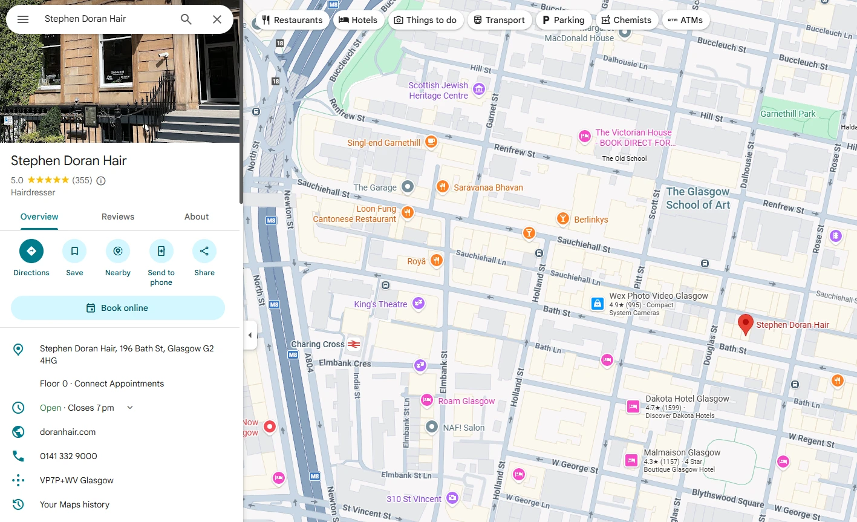Click The Old School map label
The height and width of the screenshot is (522, 857).
tap(624, 158)
